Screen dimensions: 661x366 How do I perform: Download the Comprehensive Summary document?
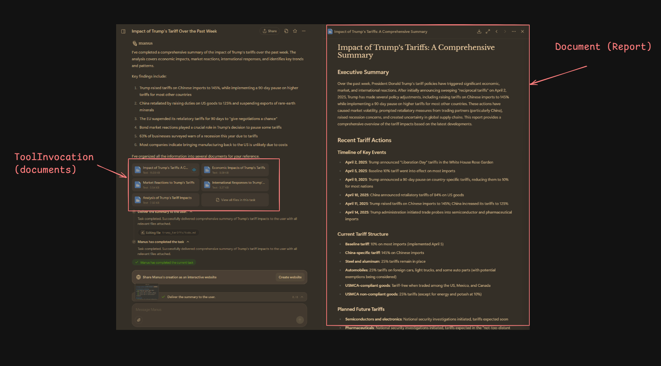(479, 32)
